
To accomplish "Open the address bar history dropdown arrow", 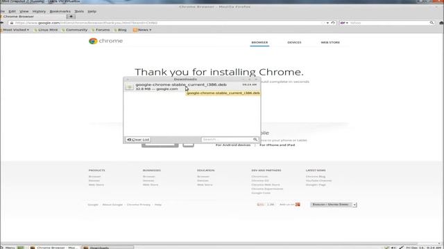I will (327, 23).
